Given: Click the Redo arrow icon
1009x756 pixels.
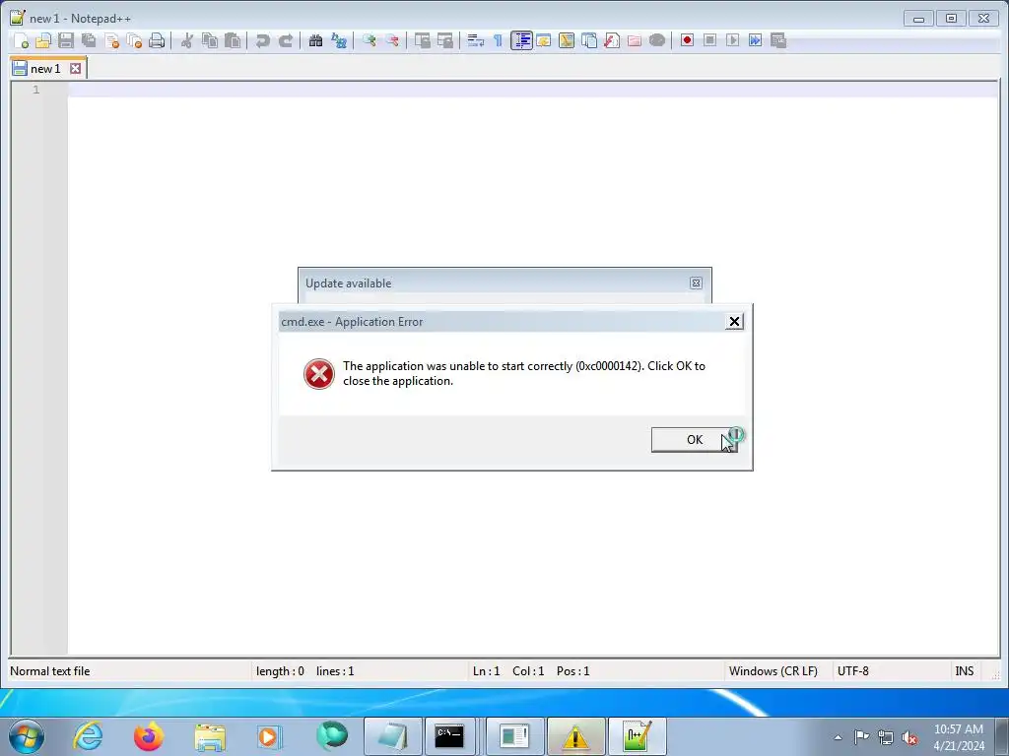Looking at the screenshot, I should click(286, 40).
